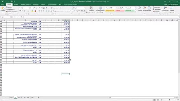Adjust the zoom slider in the status bar

(169, 100)
